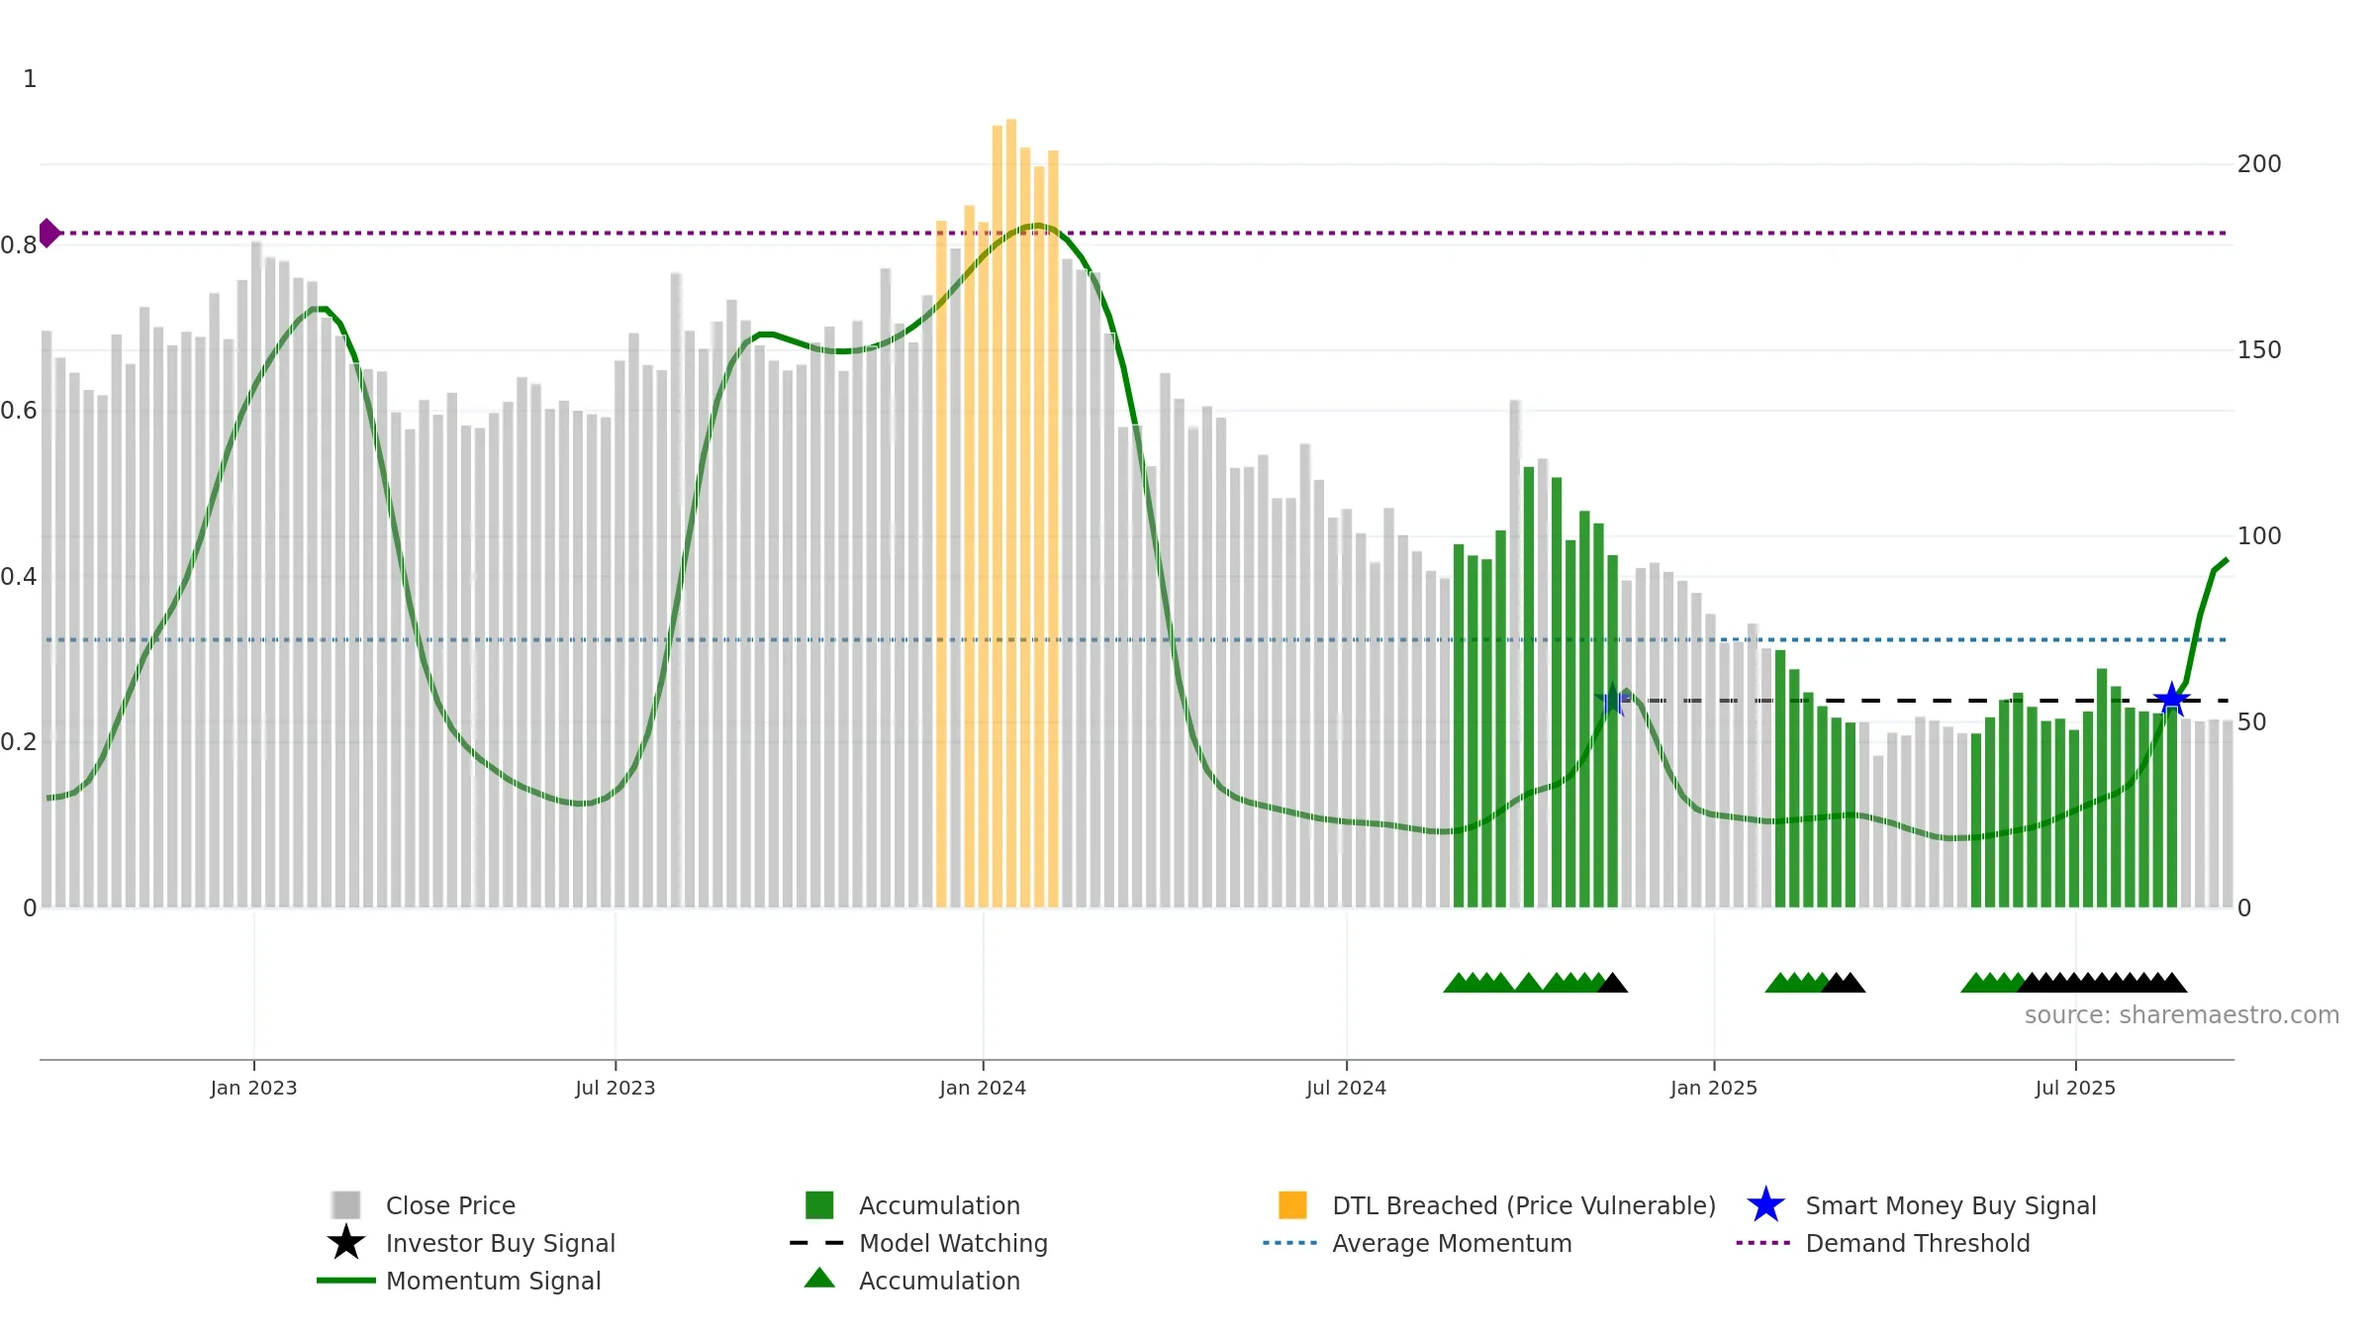
Task: Click the 200 right-axis price label
Action: coord(2259,164)
